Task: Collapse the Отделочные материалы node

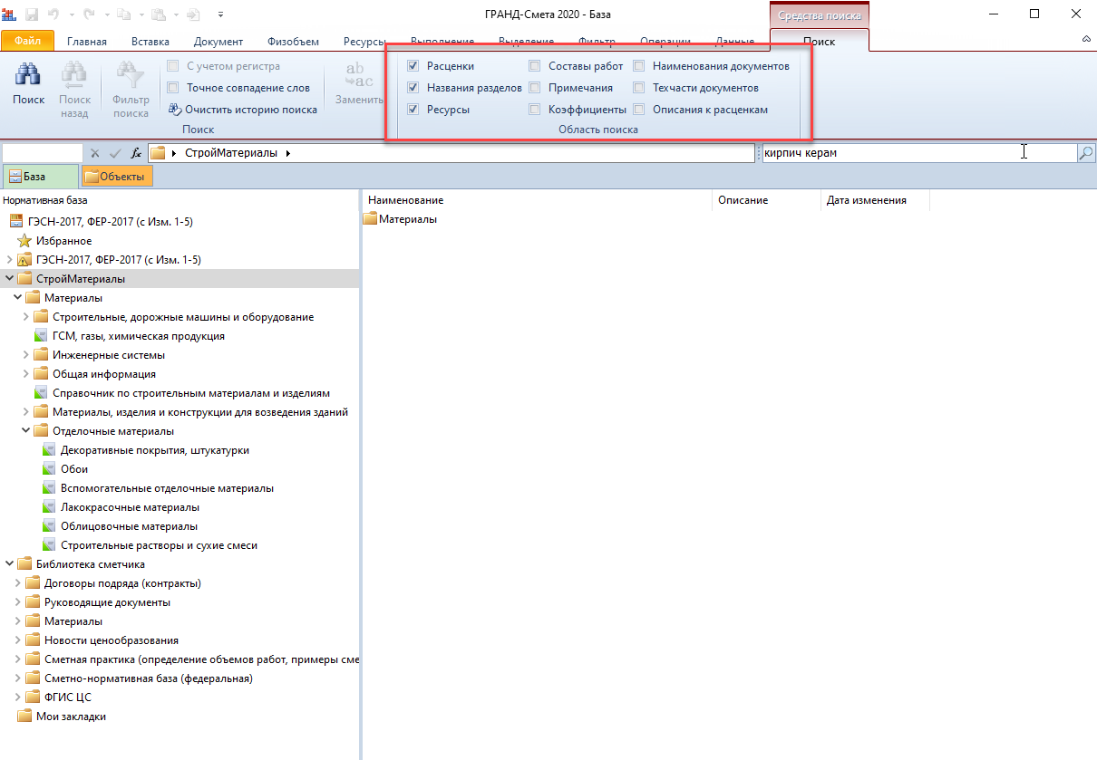Action: pos(25,431)
